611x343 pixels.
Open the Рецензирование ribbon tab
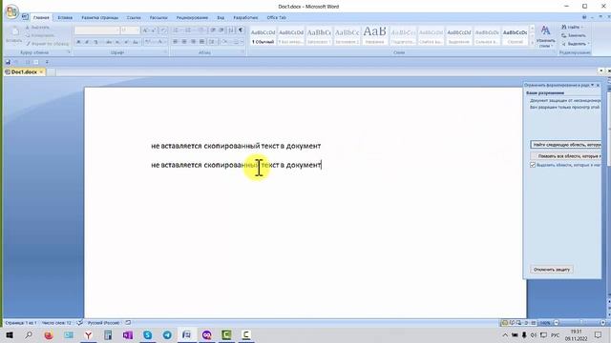(x=192, y=17)
